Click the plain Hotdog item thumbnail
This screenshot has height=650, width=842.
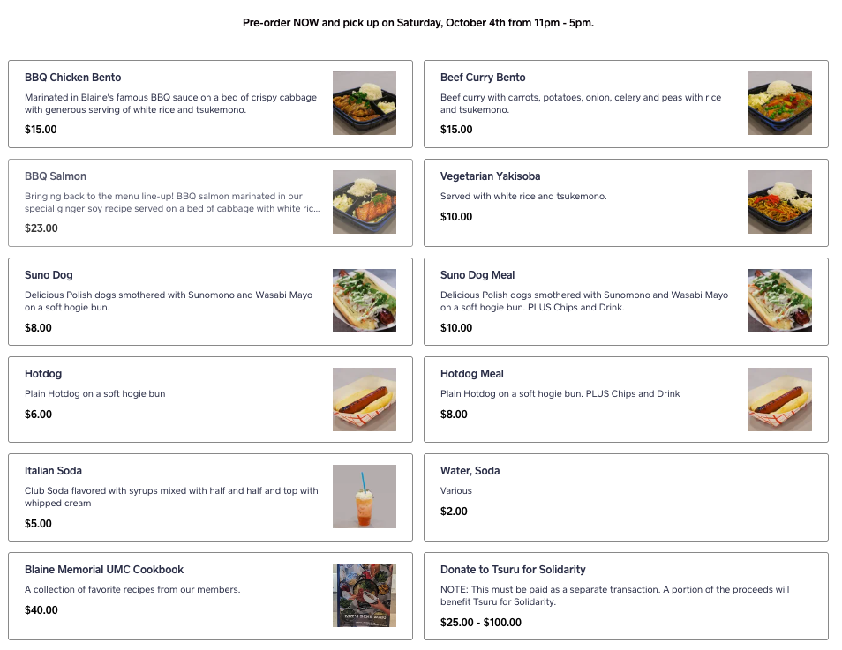(365, 400)
